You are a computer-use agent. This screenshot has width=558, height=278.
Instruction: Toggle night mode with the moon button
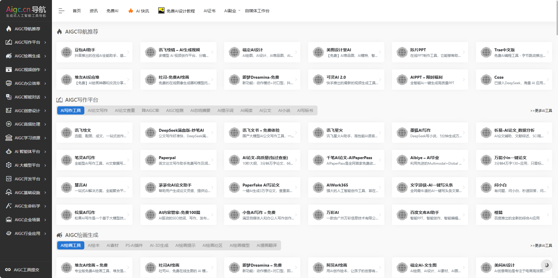pyautogui.click(x=546, y=265)
